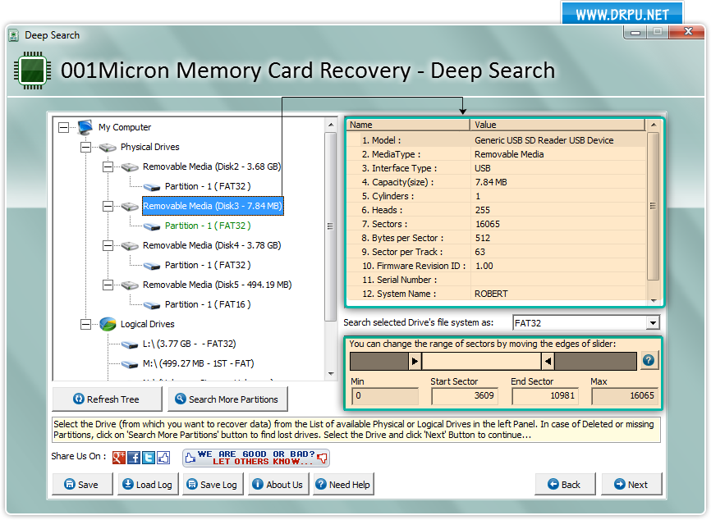This screenshot has height=520, width=711.
Task: Click the partition icon under Disk2
Action: [x=152, y=187]
